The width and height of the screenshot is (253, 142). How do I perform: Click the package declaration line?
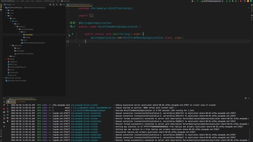tap(106, 8)
